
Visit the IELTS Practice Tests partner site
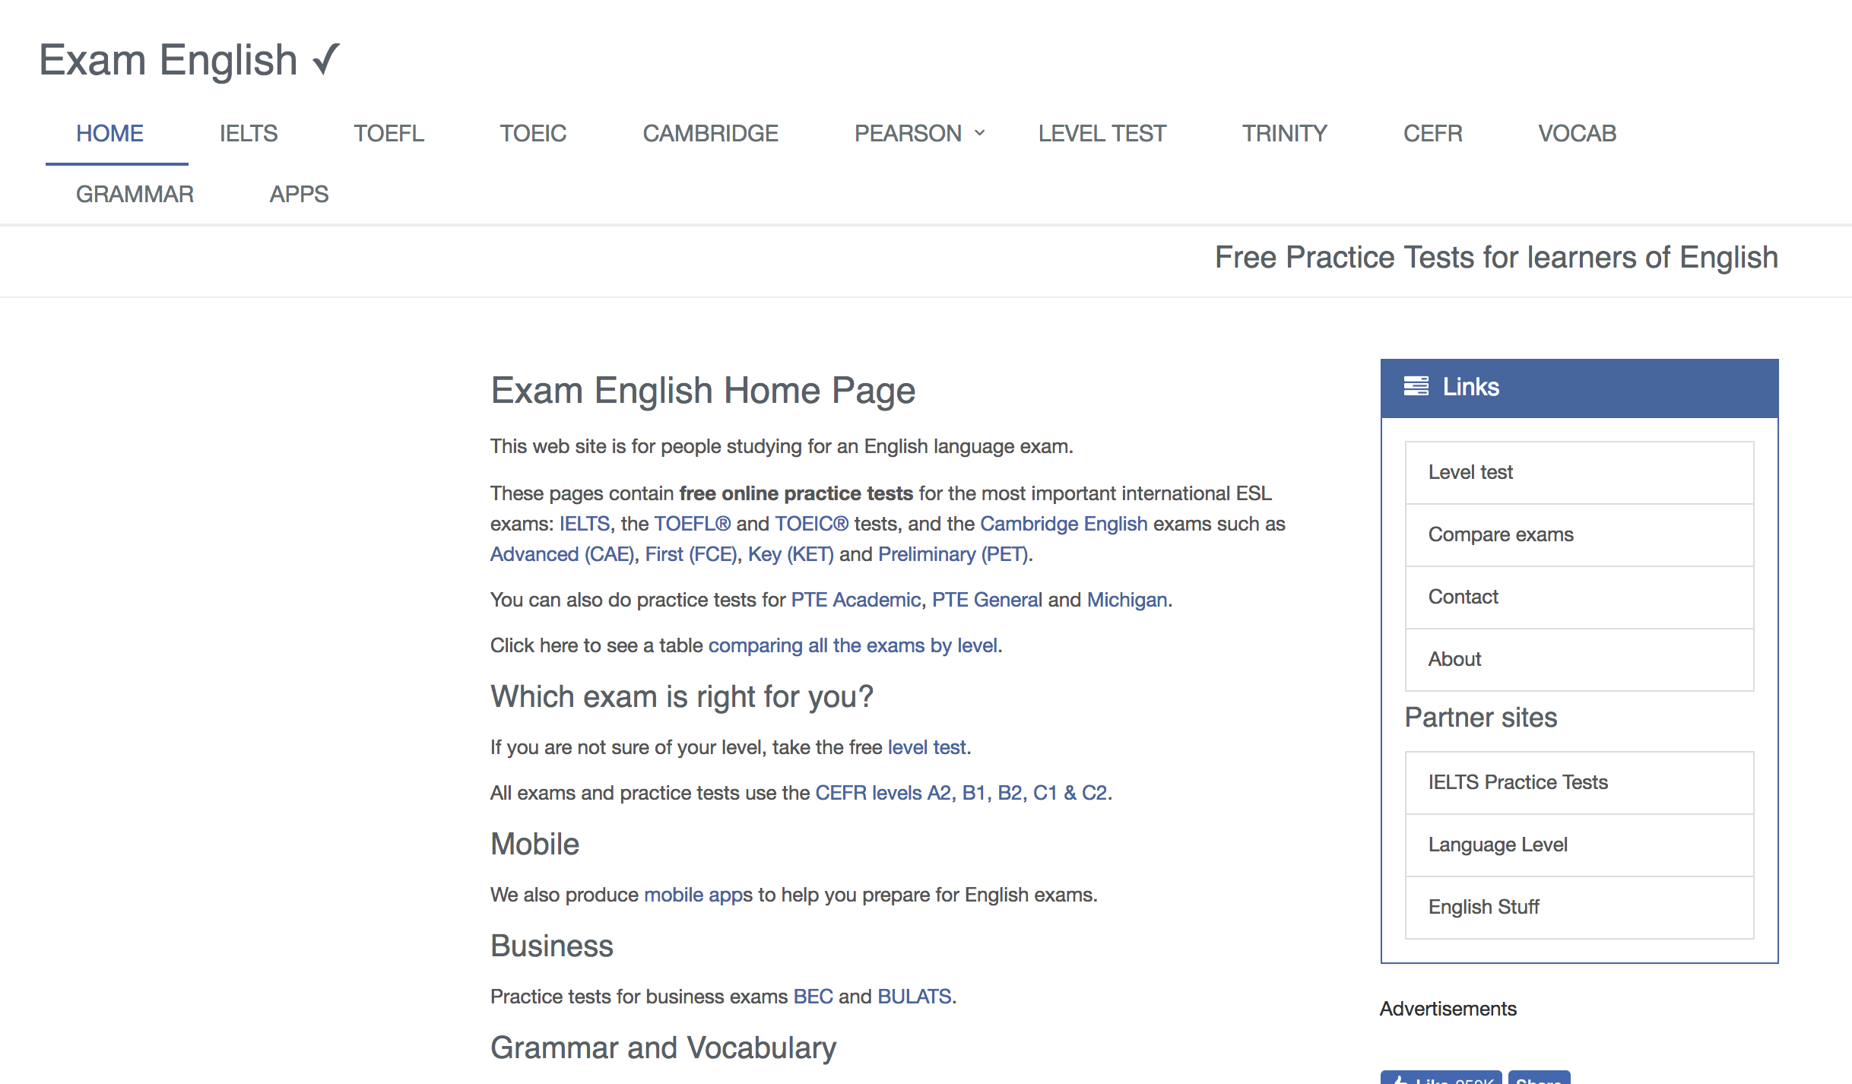1517,782
